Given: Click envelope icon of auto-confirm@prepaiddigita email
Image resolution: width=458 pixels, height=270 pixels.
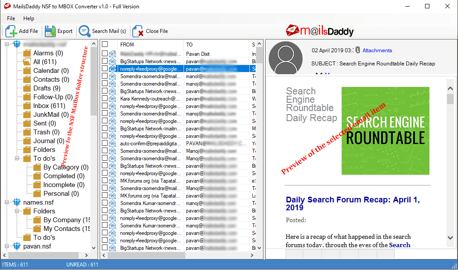Looking at the screenshot, I should [112, 143].
